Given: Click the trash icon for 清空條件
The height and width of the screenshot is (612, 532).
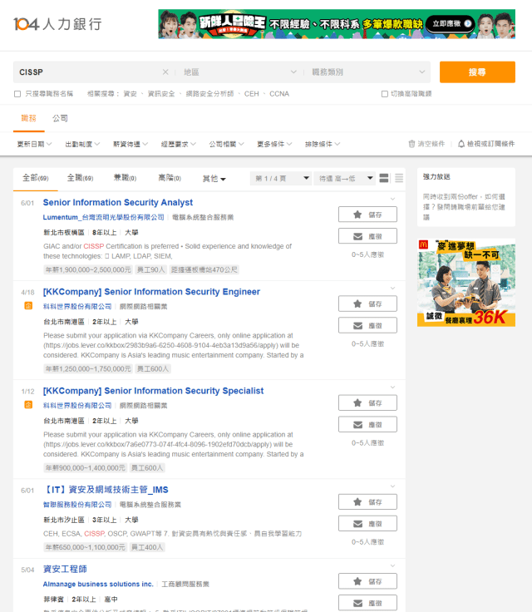Looking at the screenshot, I should click(x=411, y=144).
